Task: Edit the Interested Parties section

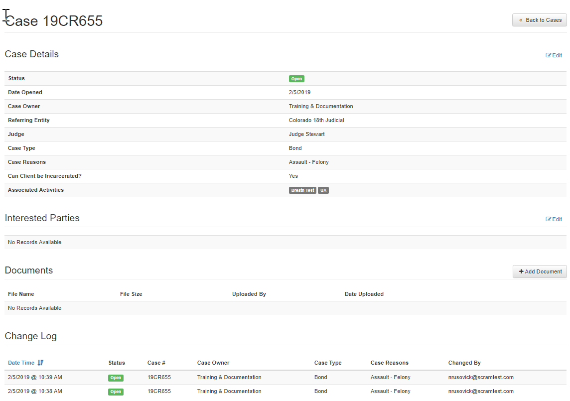Action: 554,219
